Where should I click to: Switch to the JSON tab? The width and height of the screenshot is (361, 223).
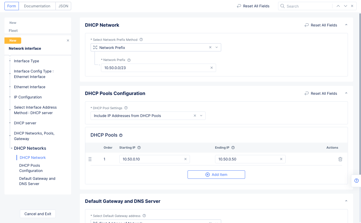point(63,6)
